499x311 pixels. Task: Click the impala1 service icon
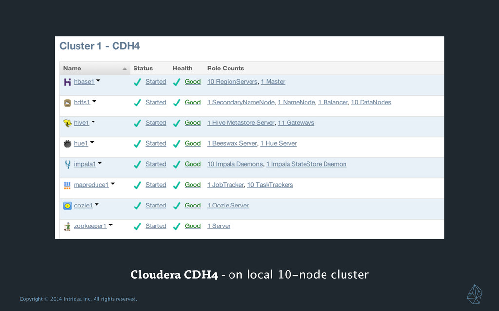click(67, 164)
